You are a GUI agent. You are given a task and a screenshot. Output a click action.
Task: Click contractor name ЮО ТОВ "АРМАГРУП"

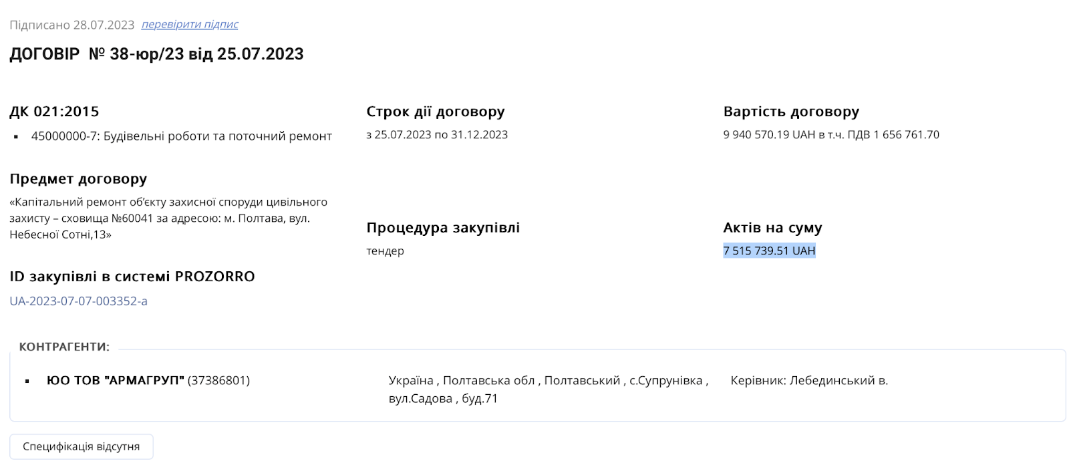click(115, 380)
